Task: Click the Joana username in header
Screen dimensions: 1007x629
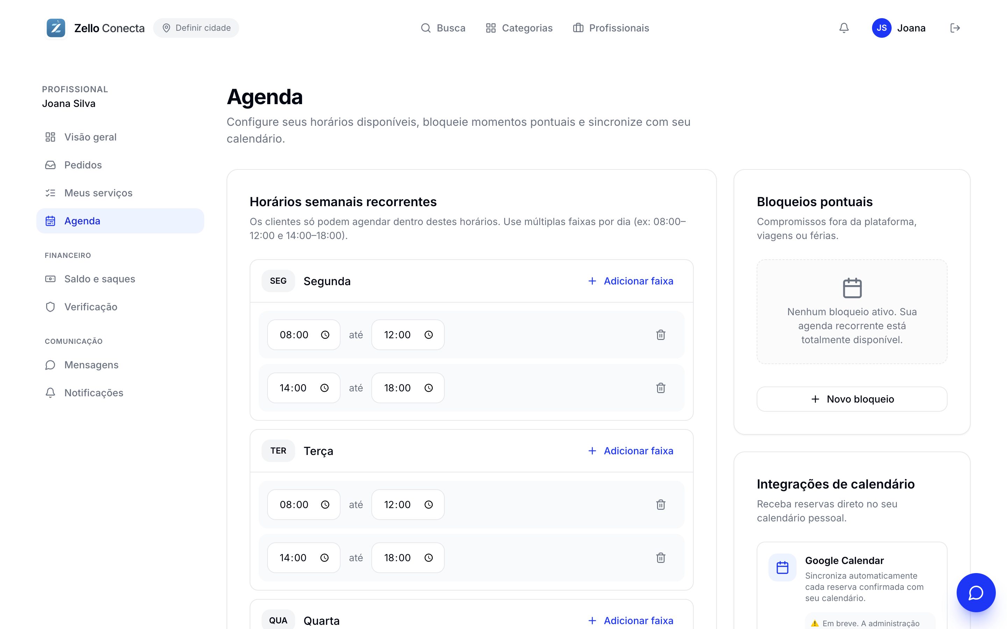Action: tap(911, 28)
